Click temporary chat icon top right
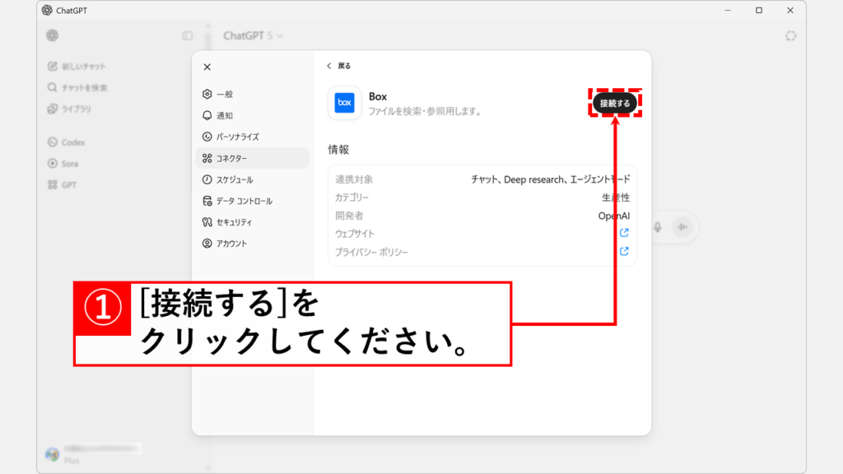The width and height of the screenshot is (843, 474). click(790, 36)
